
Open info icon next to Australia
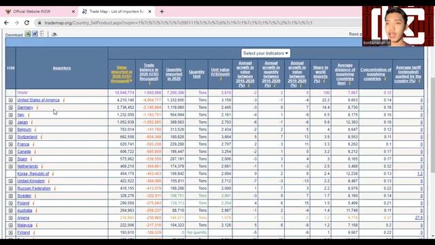36,210
